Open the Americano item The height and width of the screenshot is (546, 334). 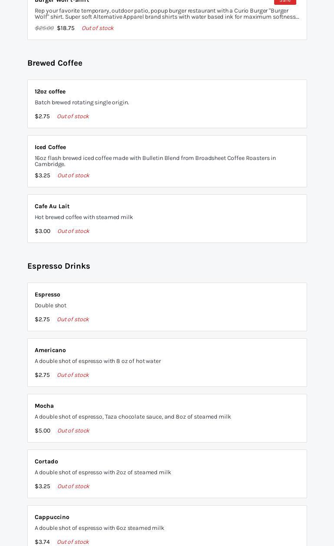(x=50, y=350)
